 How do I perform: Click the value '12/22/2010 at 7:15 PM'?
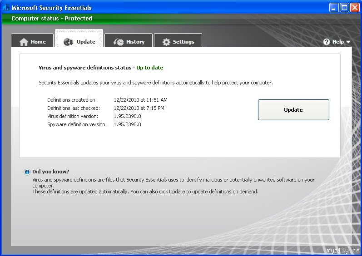pyautogui.click(x=139, y=108)
